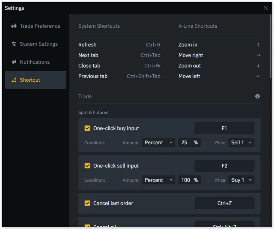Viewport: 274px width, 229px height.
Task: Click the Zoom out label
Action: click(x=190, y=66)
